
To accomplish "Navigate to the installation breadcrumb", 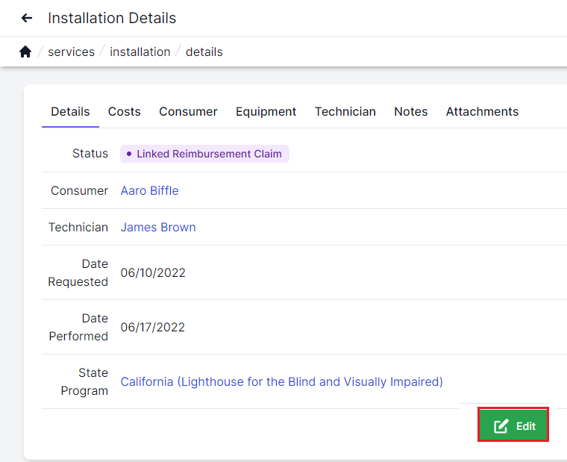I will pyautogui.click(x=140, y=51).
